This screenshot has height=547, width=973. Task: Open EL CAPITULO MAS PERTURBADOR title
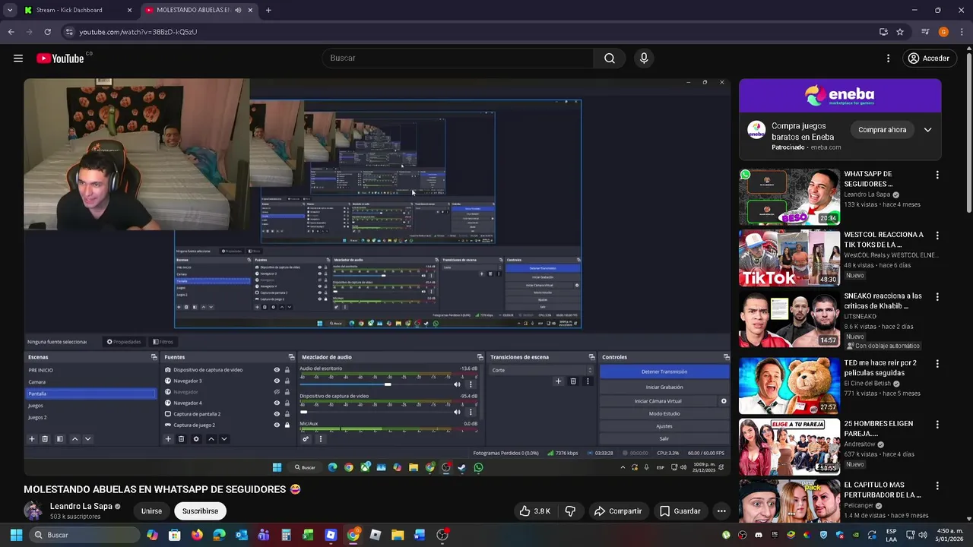pyautogui.click(x=883, y=490)
